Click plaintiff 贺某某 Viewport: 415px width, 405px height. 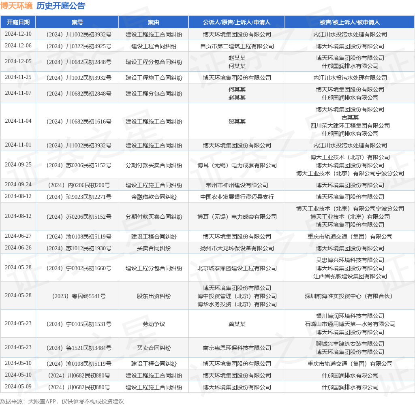click(x=237, y=122)
